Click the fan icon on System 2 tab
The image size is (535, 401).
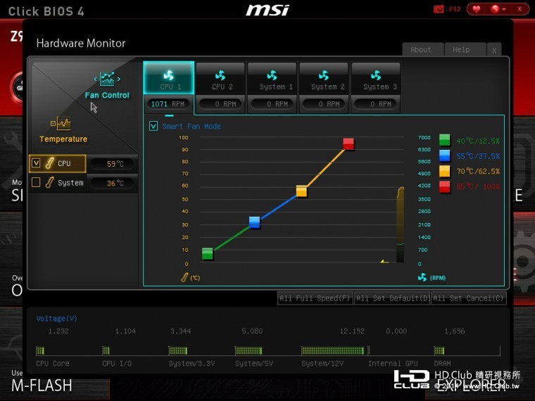point(324,75)
